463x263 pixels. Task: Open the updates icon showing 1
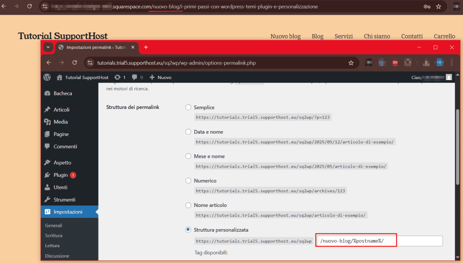(120, 77)
